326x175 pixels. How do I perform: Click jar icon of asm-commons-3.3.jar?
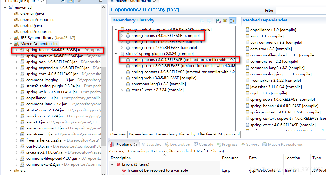pyautogui.click(x=22, y=129)
